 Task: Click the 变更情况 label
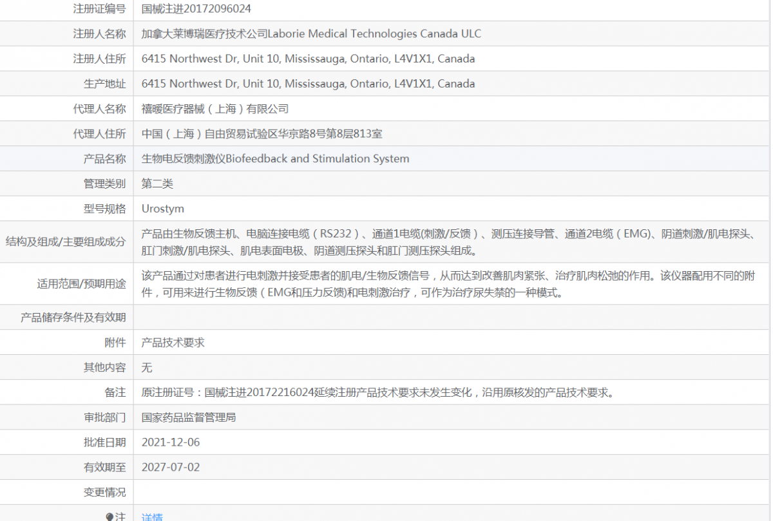(x=104, y=492)
